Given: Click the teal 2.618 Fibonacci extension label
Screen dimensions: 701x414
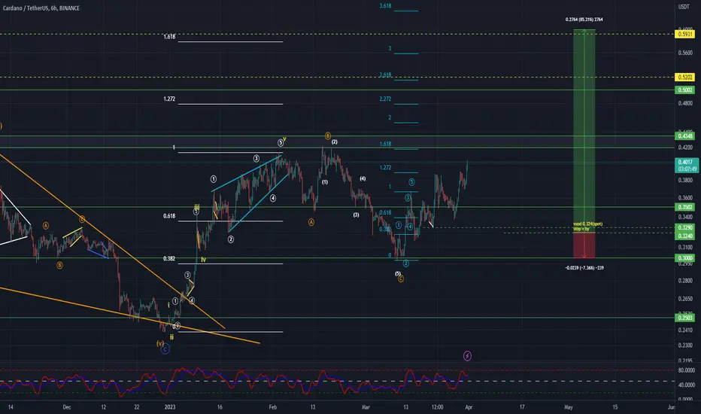Looking at the screenshot, I should click(x=385, y=75).
